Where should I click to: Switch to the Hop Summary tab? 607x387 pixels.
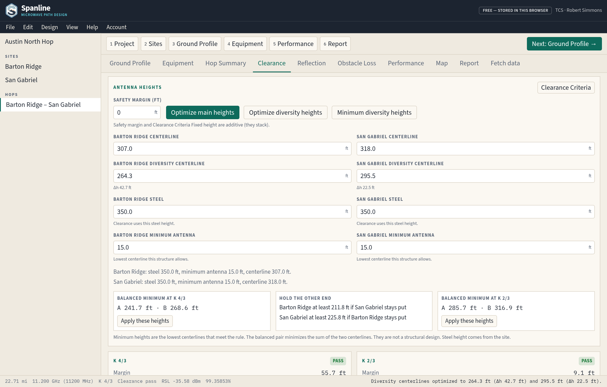[226, 63]
